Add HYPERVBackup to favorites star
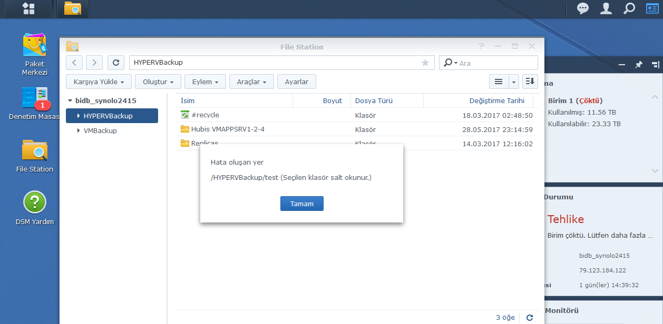Viewport: 663px width, 324px height. (425, 63)
